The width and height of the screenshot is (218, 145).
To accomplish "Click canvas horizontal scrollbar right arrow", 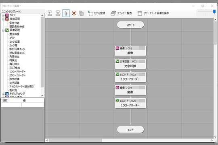I will click(x=212, y=141).
